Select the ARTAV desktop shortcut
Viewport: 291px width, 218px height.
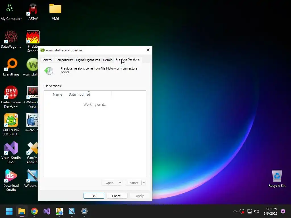coord(33,12)
